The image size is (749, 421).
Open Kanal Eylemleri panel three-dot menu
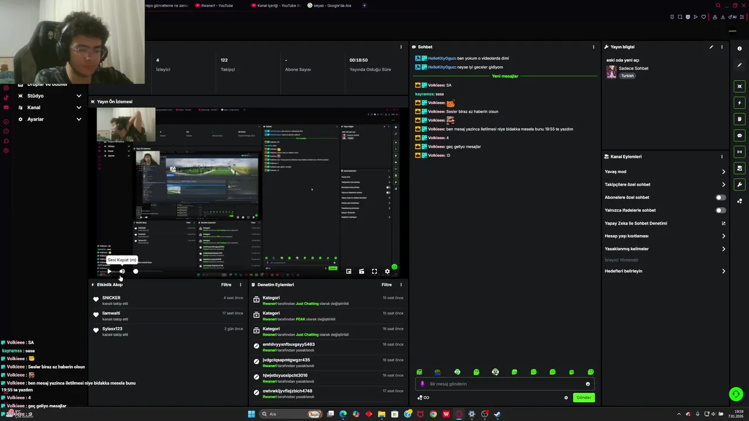721,157
